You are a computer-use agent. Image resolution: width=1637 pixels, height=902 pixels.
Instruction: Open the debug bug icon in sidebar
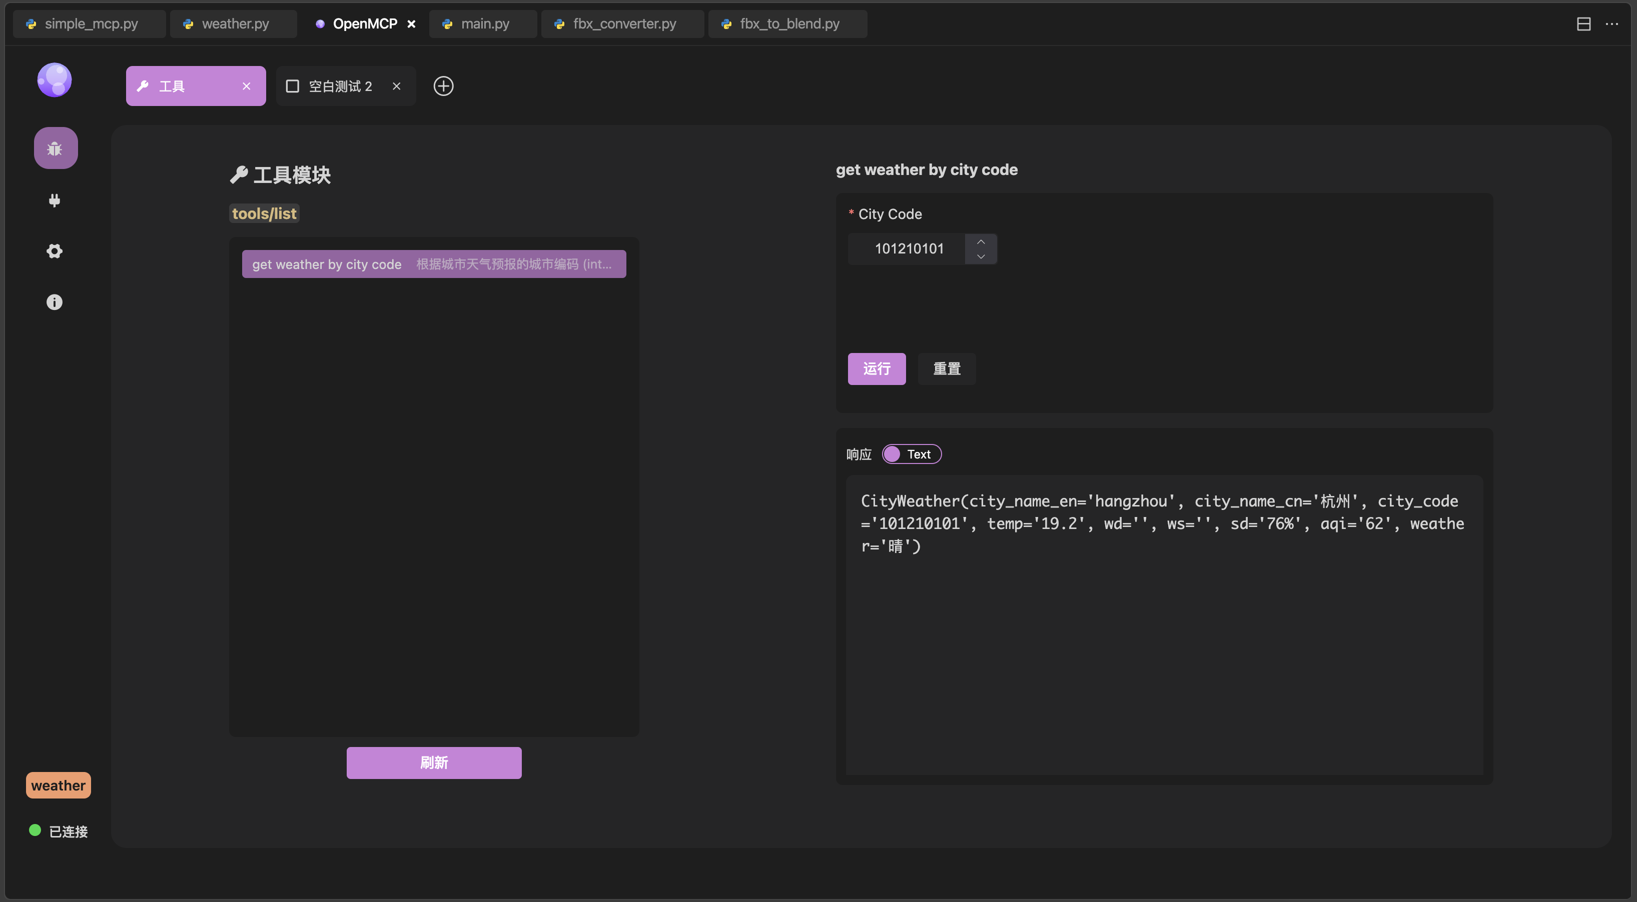[x=56, y=148]
